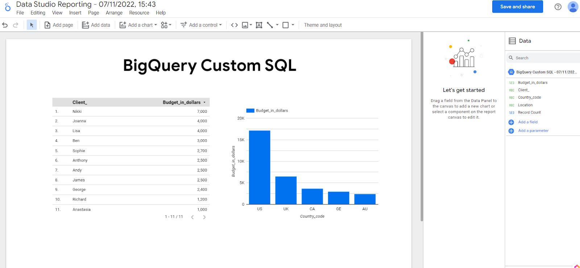Click the plus icon beside Add a parameter
Viewport: 580px width, 268px height.
point(511,131)
